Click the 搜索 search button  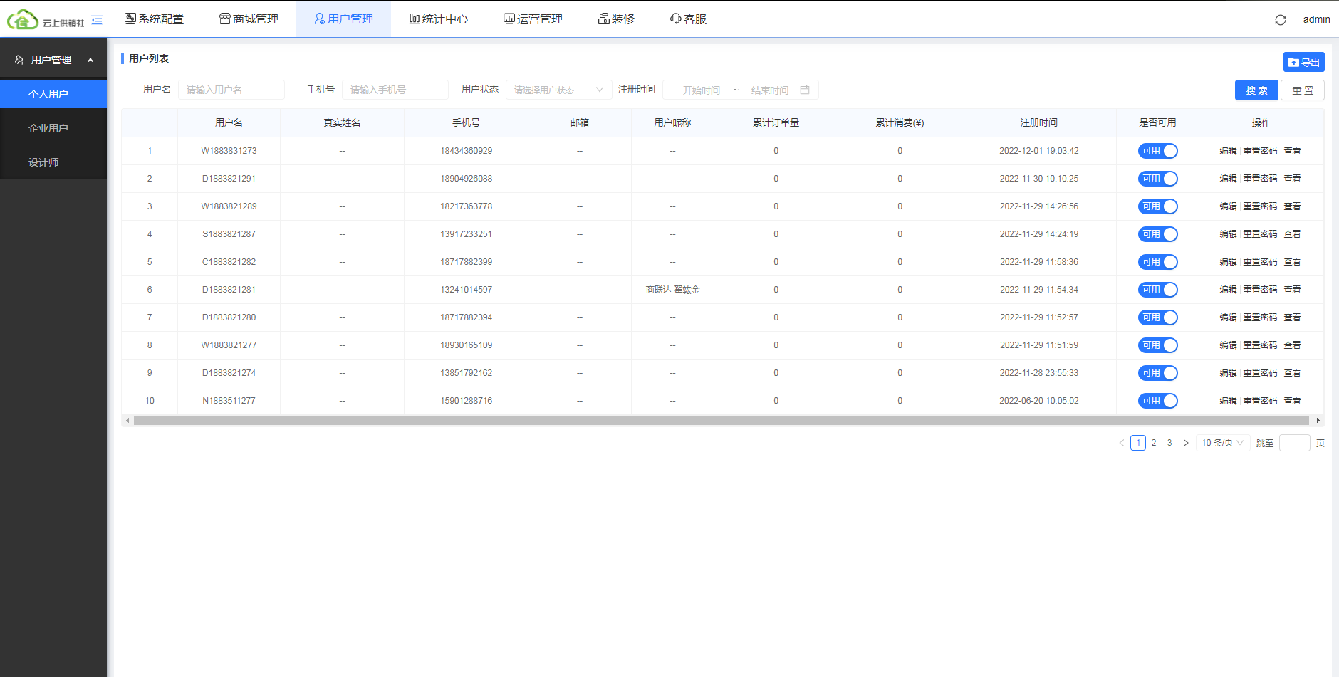tap(1256, 90)
